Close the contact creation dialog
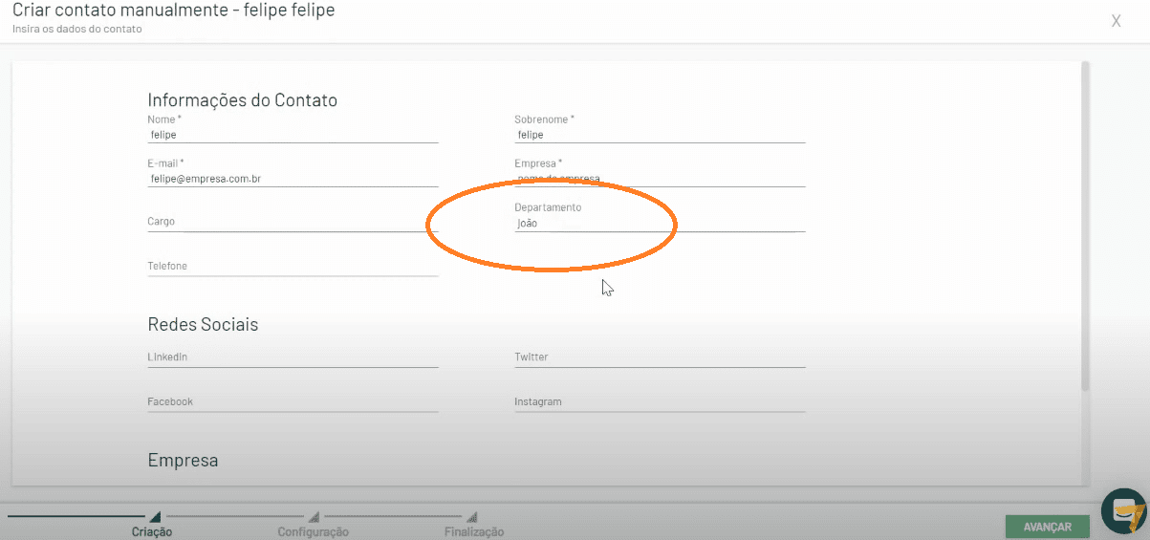The width and height of the screenshot is (1150, 540). pyautogui.click(x=1116, y=21)
